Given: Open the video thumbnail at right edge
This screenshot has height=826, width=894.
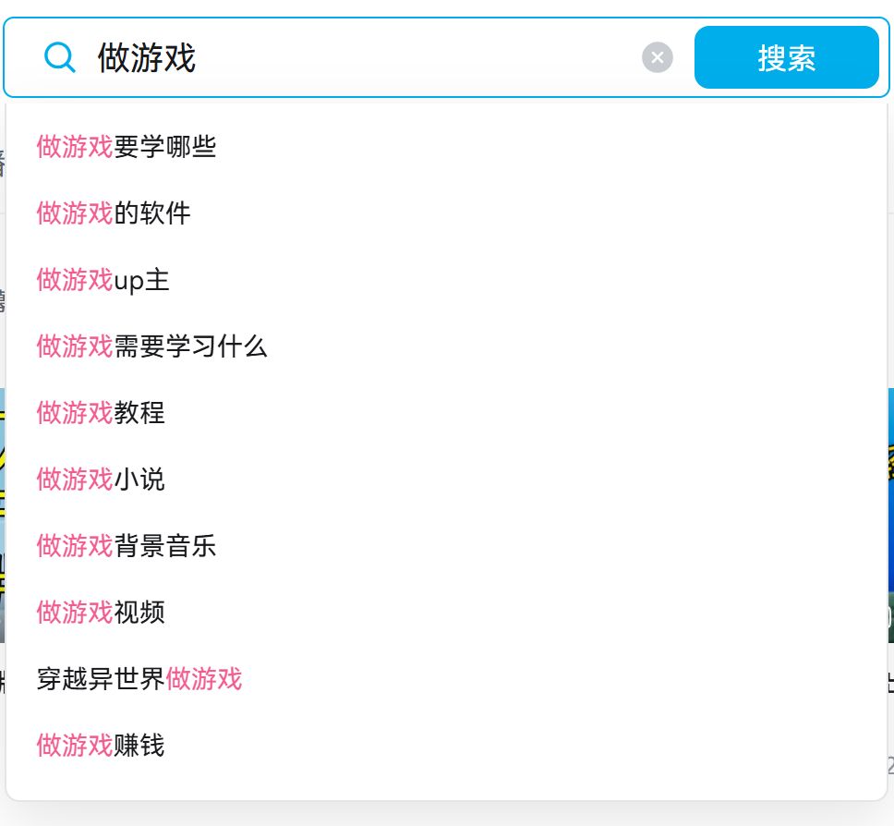Looking at the screenshot, I should pos(890,517).
